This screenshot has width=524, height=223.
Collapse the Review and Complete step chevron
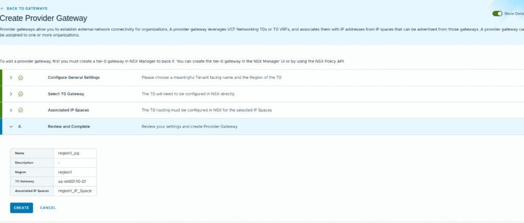tap(11, 127)
